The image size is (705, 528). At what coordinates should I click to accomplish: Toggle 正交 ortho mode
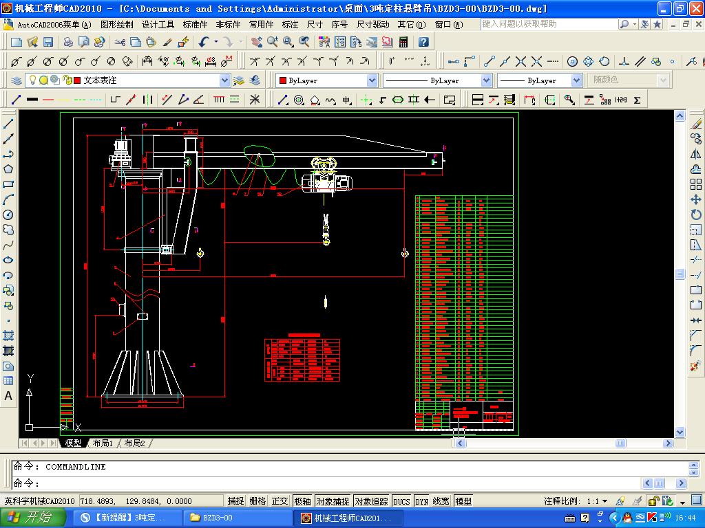click(x=280, y=501)
